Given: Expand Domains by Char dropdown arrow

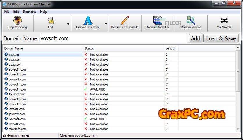Looking at the screenshot, I should (x=106, y=24).
